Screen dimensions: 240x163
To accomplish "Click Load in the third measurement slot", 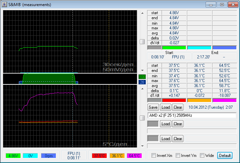I will tap(166, 139).
